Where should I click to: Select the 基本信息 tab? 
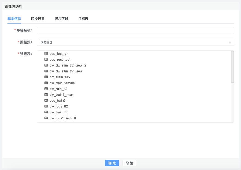click(14, 19)
